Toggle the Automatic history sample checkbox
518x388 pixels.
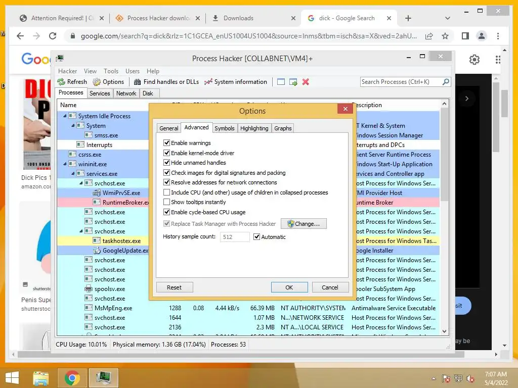[256, 236]
